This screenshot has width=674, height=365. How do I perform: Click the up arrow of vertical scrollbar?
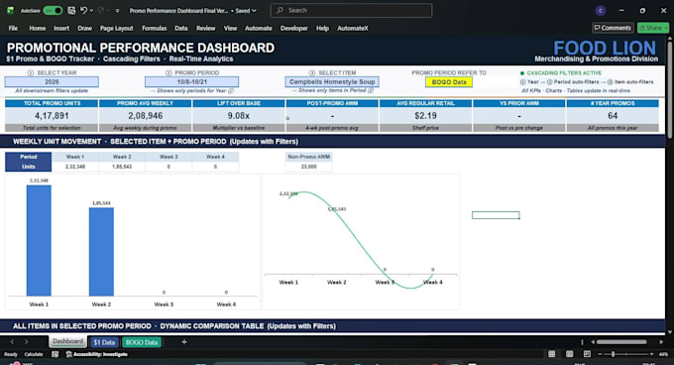pos(669,39)
